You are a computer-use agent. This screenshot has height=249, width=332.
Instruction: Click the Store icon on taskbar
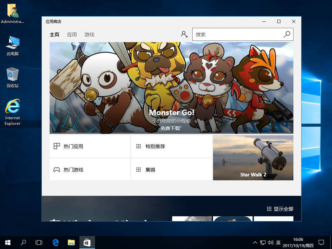click(87, 243)
